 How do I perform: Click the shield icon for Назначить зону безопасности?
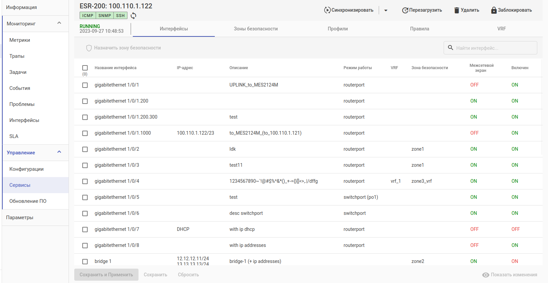(89, 48)
